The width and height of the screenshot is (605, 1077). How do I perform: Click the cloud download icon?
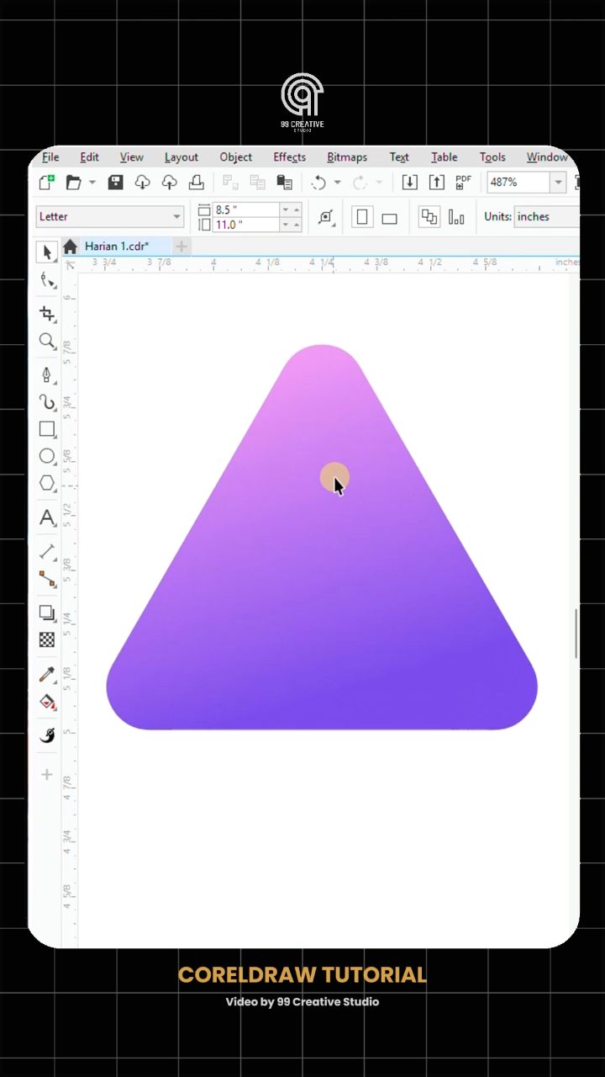[x=142, y=182]
